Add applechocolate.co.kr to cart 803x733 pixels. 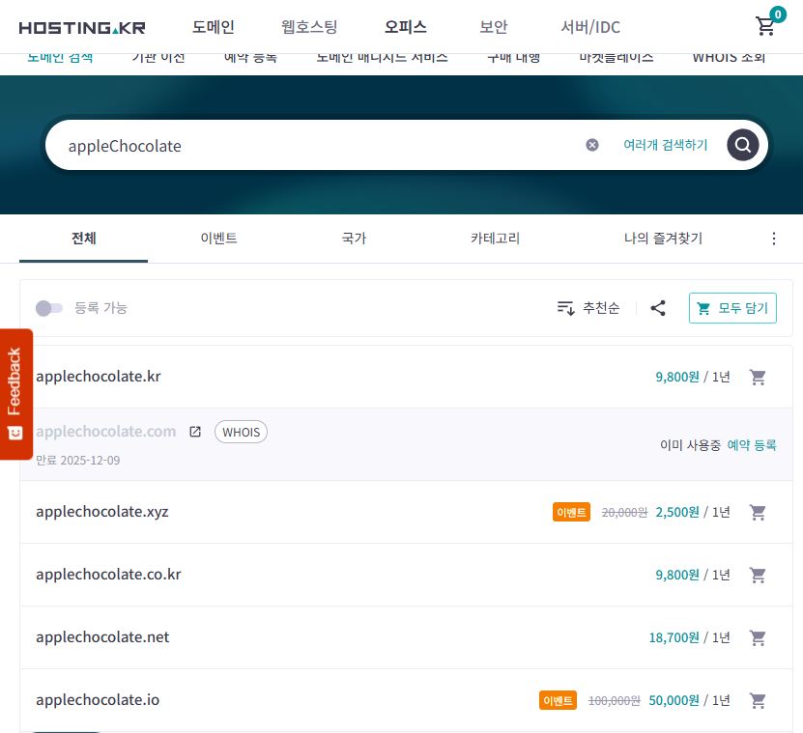point(758,575)
